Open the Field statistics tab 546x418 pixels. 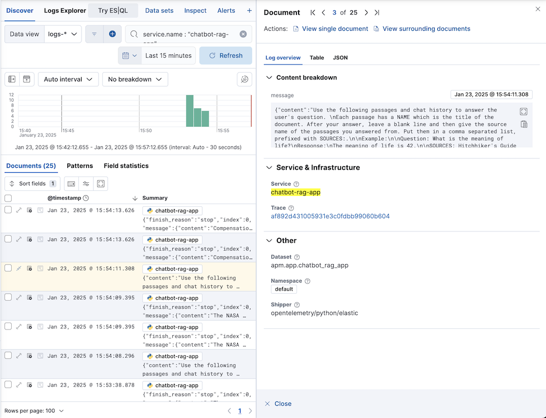click(x=126, y=166)
